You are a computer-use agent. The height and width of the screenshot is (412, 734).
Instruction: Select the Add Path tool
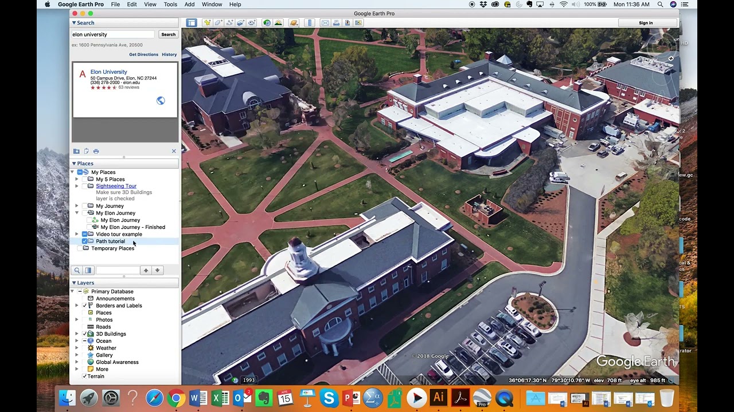click(x=229, y=23)
